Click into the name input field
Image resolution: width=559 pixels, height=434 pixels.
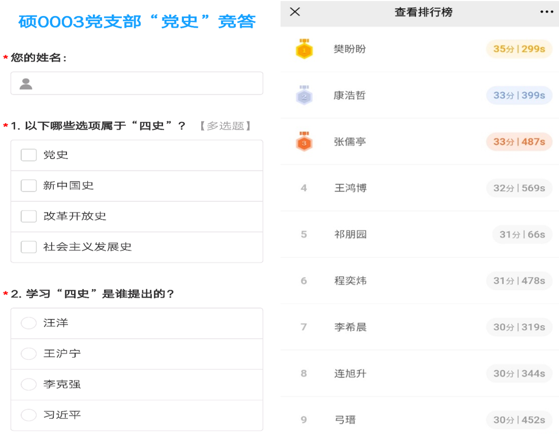146,84
